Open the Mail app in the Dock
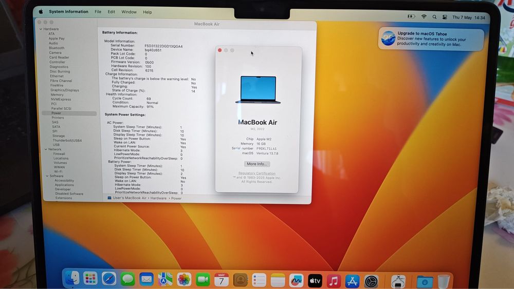Viewport: 514px width, 289px height. click(x=146, y=279)
